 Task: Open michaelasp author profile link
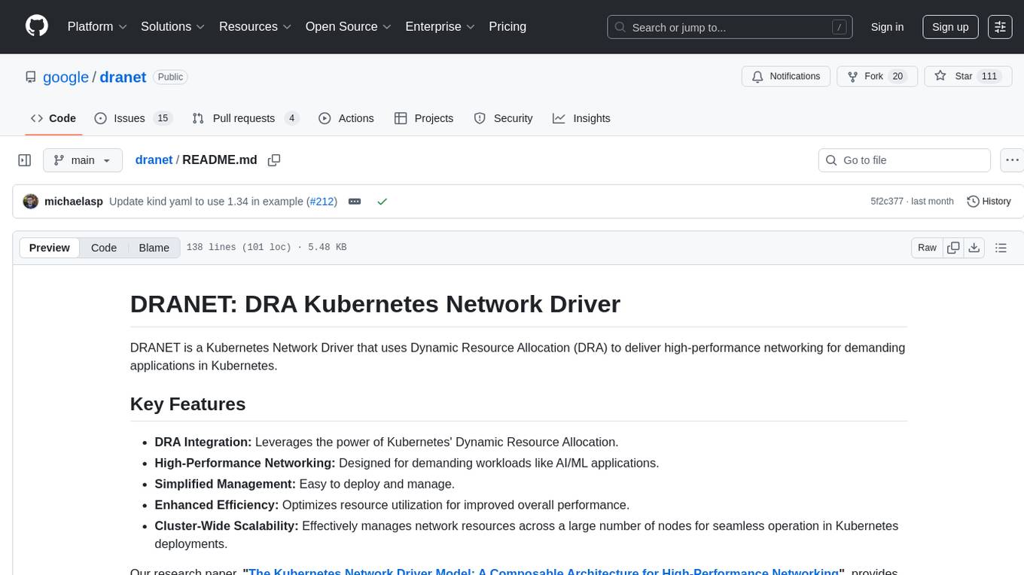click(x=74, y=201)
